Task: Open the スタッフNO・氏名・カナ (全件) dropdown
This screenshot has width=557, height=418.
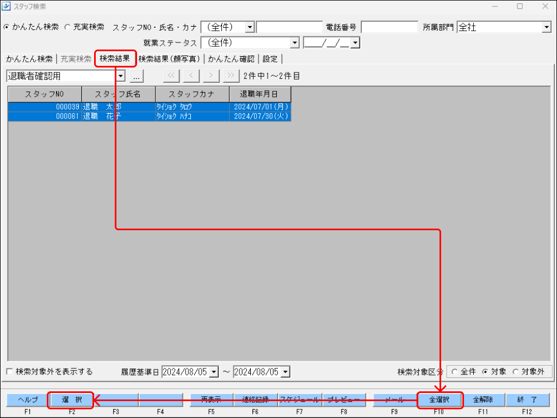Action: click(250, 27)
